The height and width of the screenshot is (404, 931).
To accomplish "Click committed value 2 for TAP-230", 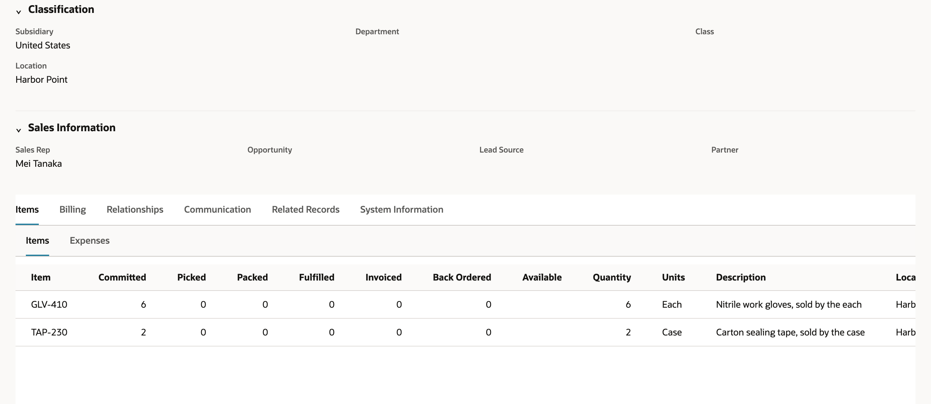I will [143, 332].
